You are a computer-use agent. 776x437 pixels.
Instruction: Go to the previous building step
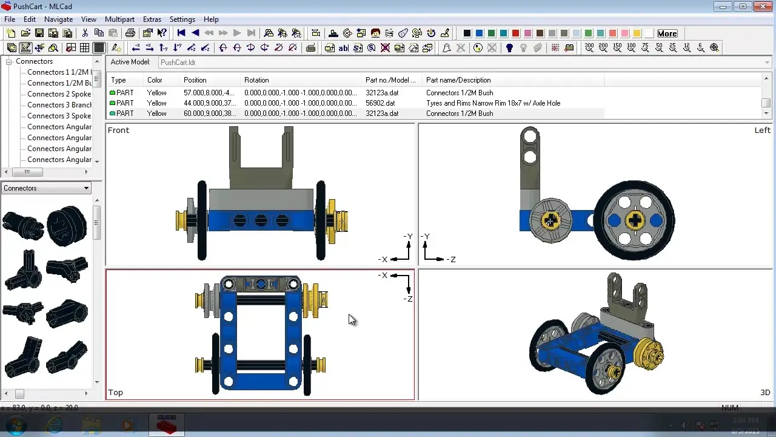tap(195, 33)
